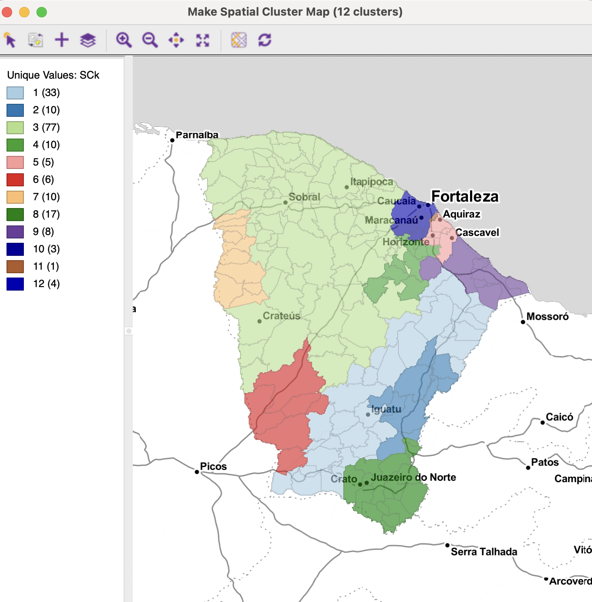Image resolution: width=592 pixels, height=602 pixels.
Task: Click the Crato city label
Action: [x=344, y=479]
